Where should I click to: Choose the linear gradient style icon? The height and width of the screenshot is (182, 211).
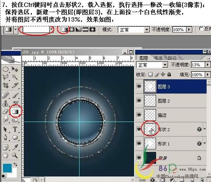coord(64,29)
